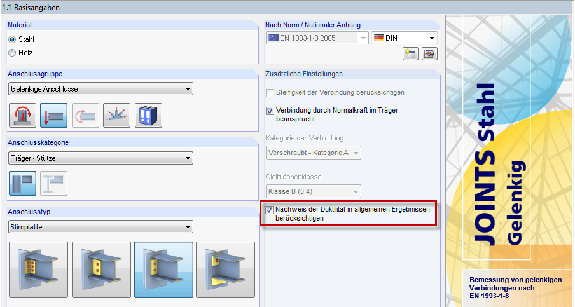Open the blue binders library icon
Screen dimensions: 575x307
click(x=148, y=116)
